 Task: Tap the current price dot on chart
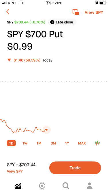(47, 130)
